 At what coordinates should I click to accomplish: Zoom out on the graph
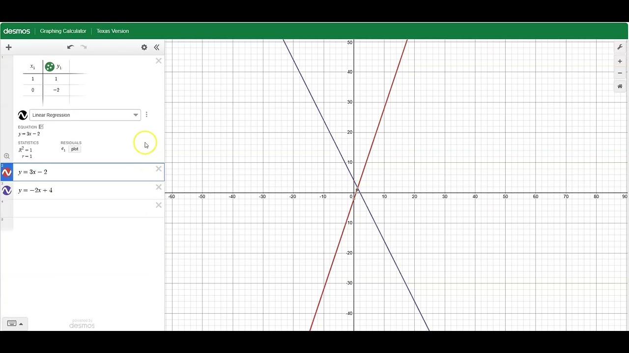point(620,73)
